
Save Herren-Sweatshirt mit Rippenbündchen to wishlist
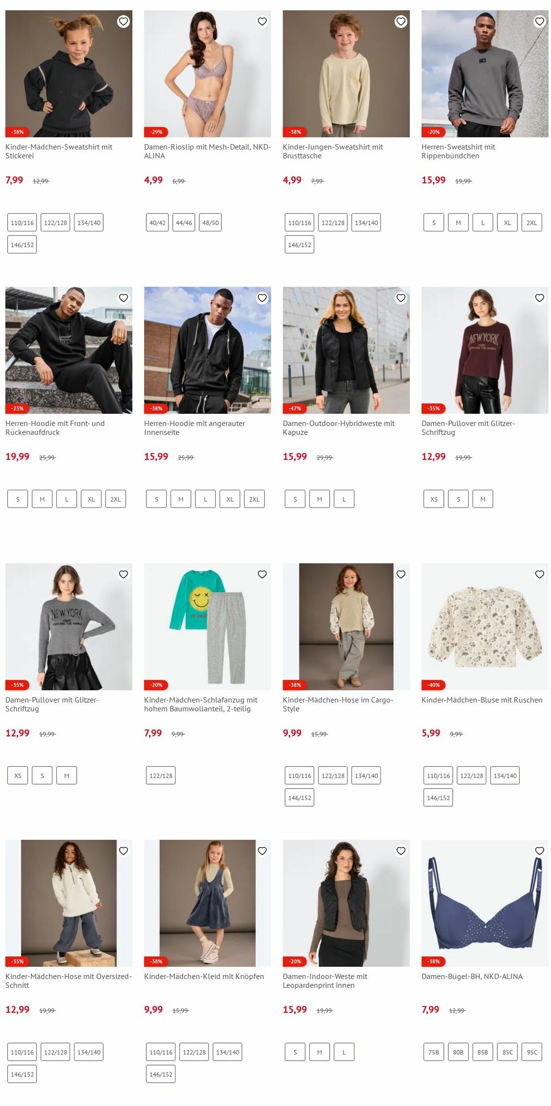tap(540, 22)
